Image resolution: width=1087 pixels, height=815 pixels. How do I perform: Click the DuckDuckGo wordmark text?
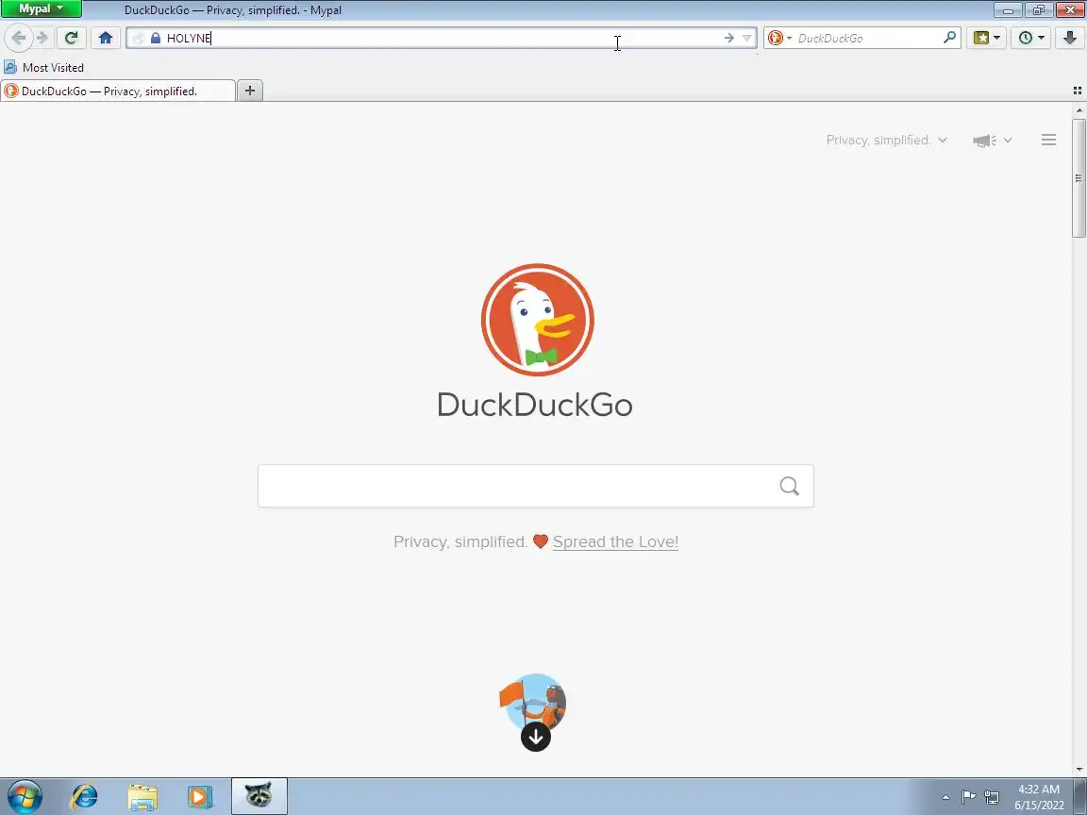534,405
